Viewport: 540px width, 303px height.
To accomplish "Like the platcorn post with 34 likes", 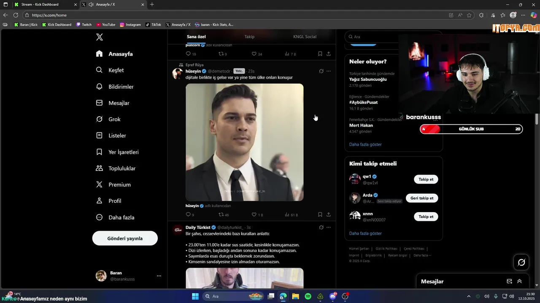I will point(256,54).
